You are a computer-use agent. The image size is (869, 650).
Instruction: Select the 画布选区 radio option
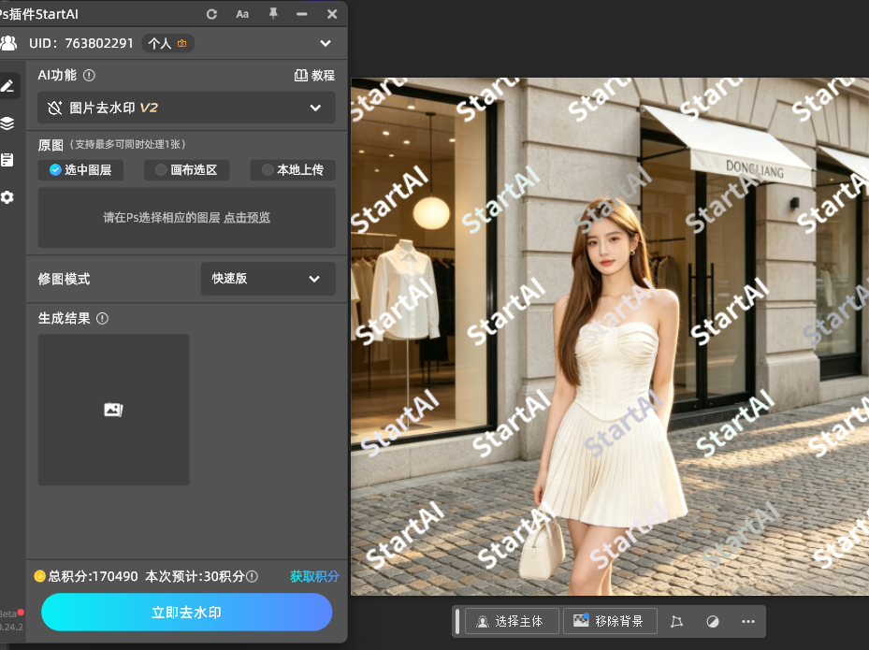click(x=187, y=169)
